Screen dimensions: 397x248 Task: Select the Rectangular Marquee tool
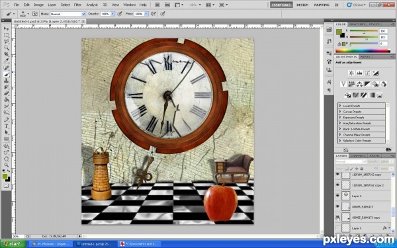(x=7, y=35)
